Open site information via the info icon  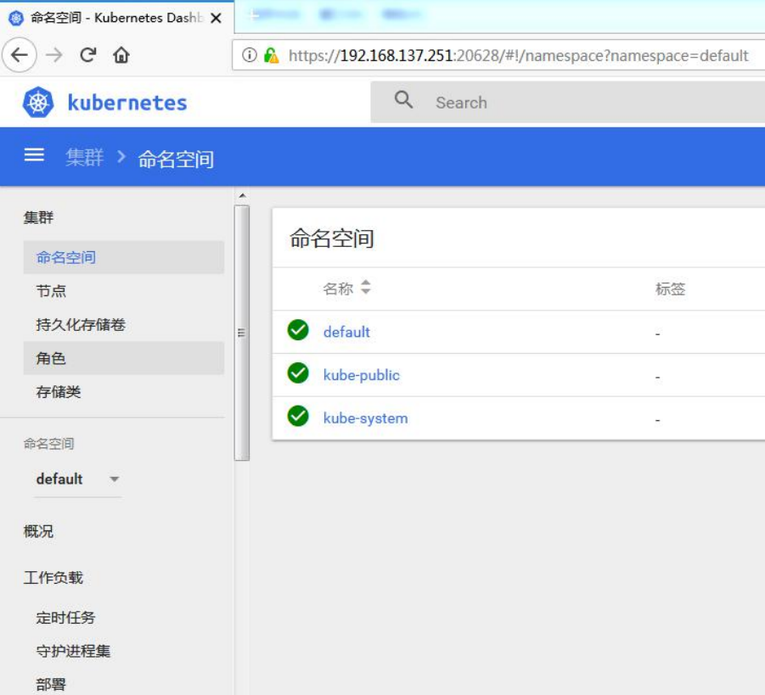[250, 55]
